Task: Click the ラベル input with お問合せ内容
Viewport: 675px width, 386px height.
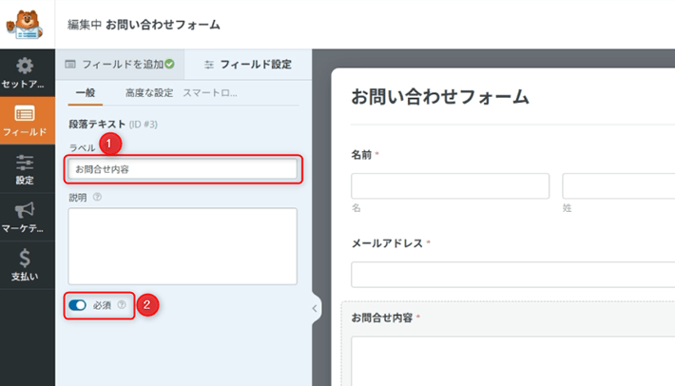Action: [x=183, y=169]
